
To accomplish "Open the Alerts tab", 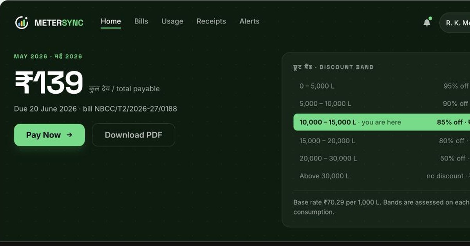I will pos(249,21).
